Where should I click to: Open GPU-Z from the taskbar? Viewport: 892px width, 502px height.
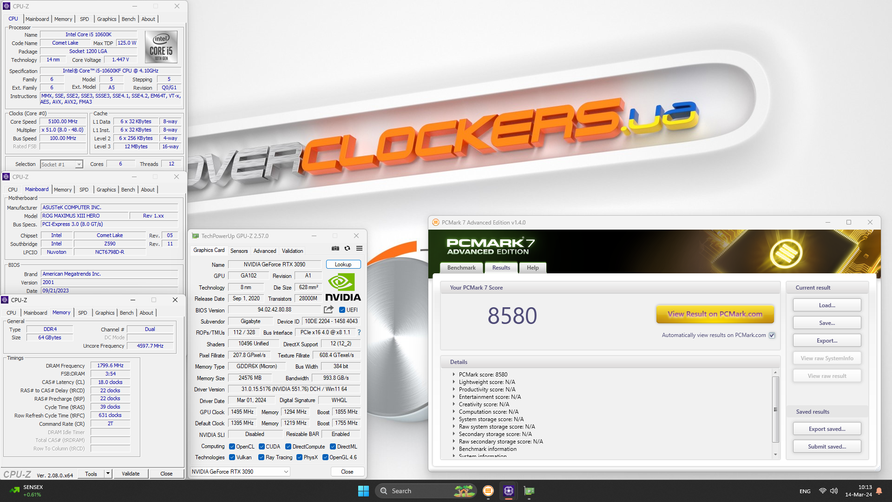(x=529, y=491)
